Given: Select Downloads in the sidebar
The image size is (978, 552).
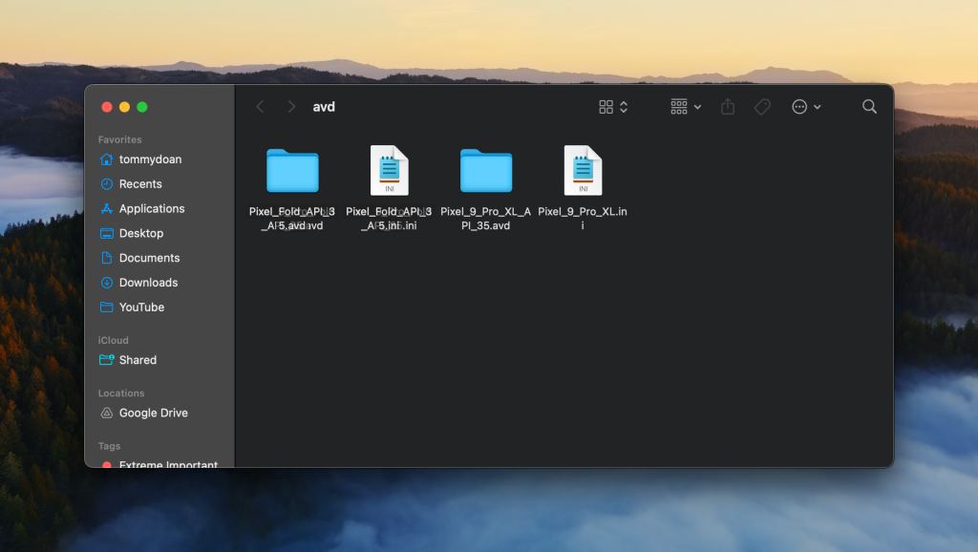Looking at the screenshot, I should click(148, 283).
